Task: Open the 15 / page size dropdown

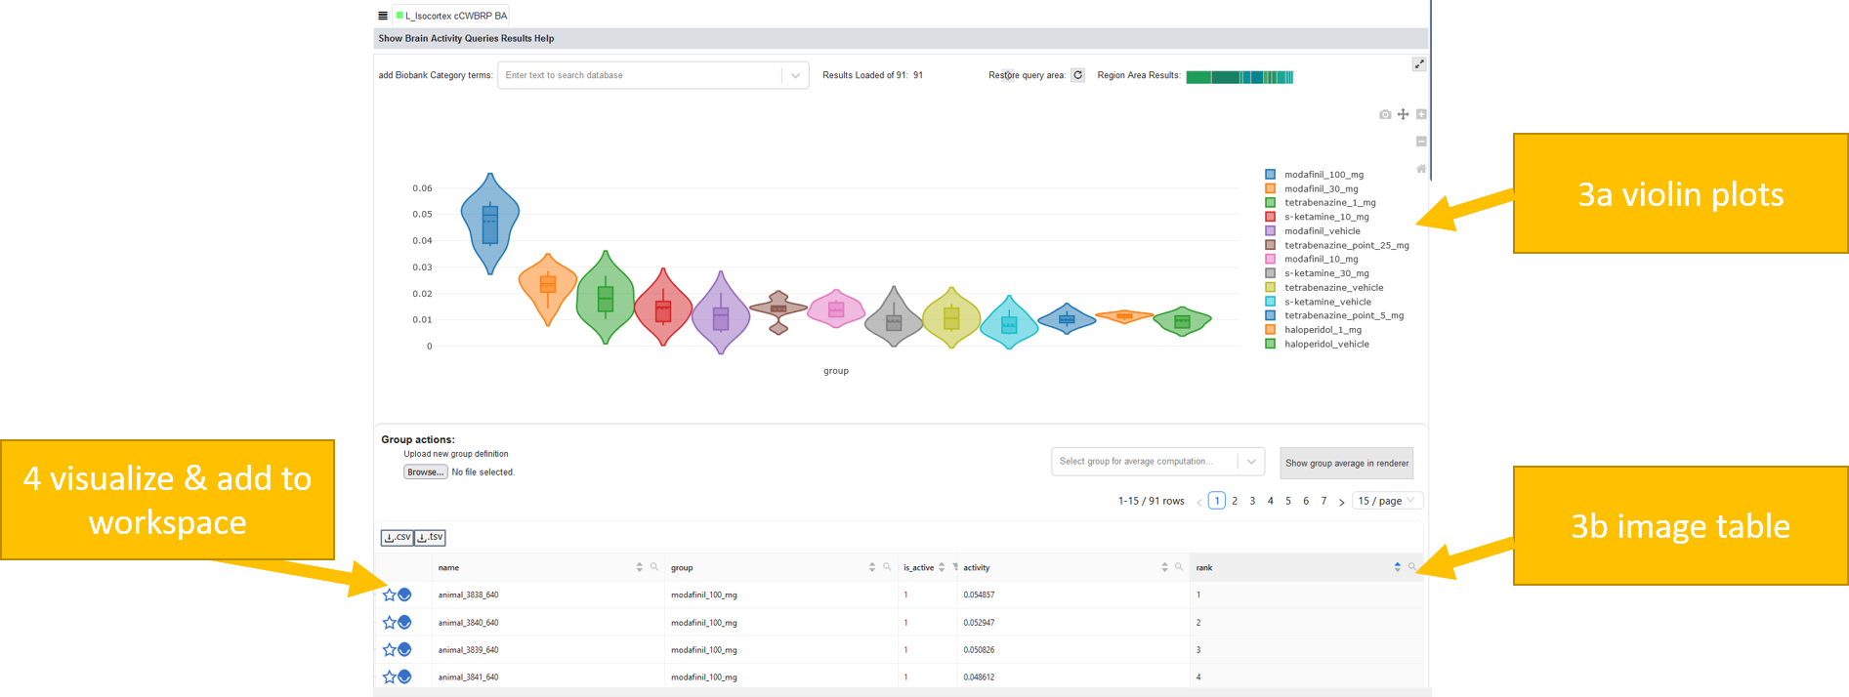Action: click(1387, 501)
